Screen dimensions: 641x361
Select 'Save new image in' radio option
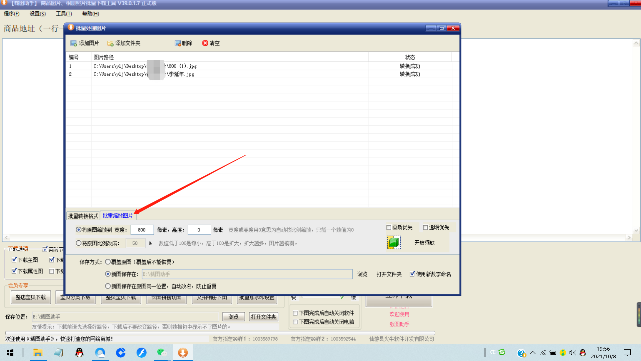[108, 274]
